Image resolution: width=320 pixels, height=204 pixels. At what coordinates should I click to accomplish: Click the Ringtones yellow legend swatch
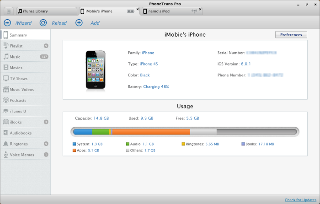click(x=183, y=144)
